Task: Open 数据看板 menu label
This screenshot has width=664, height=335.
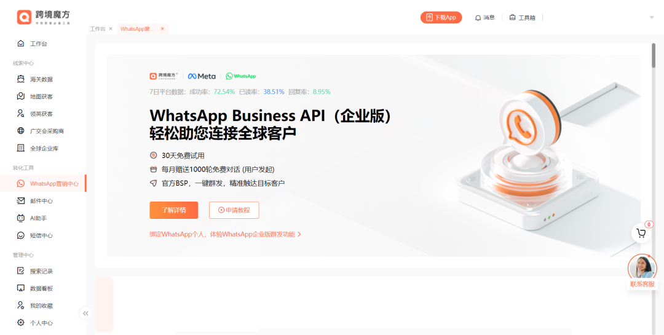Action: click(x=42, y=288)
